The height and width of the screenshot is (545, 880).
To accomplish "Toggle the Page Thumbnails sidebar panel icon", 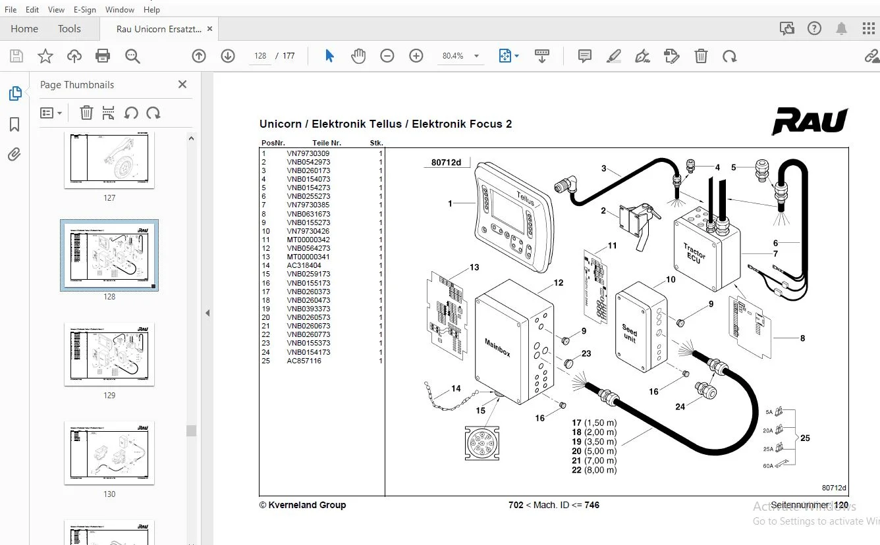I will click(14, 93).
